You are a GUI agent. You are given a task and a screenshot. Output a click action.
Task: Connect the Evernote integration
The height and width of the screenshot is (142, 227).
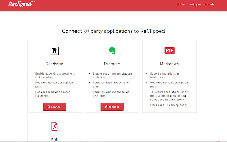pos(112,107)
